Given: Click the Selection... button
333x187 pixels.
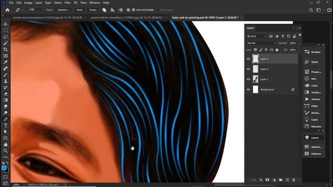Looking at the screenshot, I should point(63,10).
